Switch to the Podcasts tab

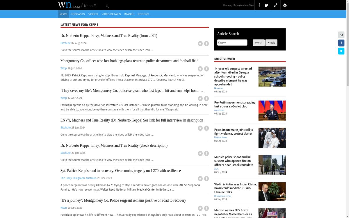tap(78, 14)
